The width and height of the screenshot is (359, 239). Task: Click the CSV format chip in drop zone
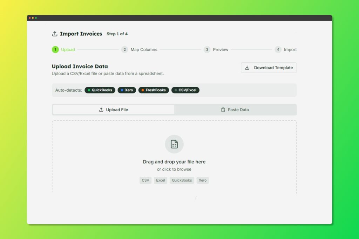pyautogui.click(x=145, y=181)
